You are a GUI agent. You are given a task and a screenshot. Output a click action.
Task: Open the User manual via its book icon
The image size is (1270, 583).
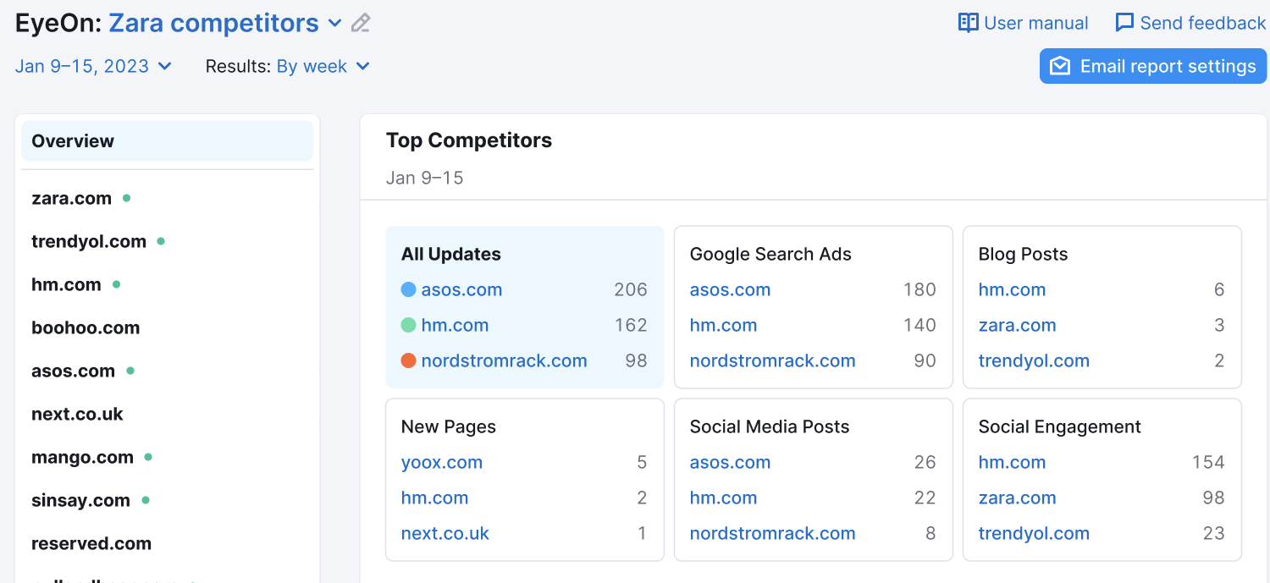[967, 23]
